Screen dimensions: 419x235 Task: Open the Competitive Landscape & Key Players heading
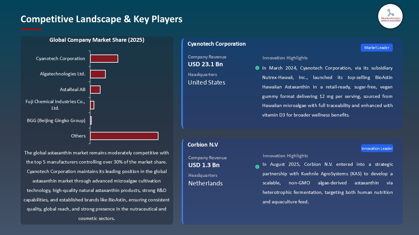click(x=101, y=19)
